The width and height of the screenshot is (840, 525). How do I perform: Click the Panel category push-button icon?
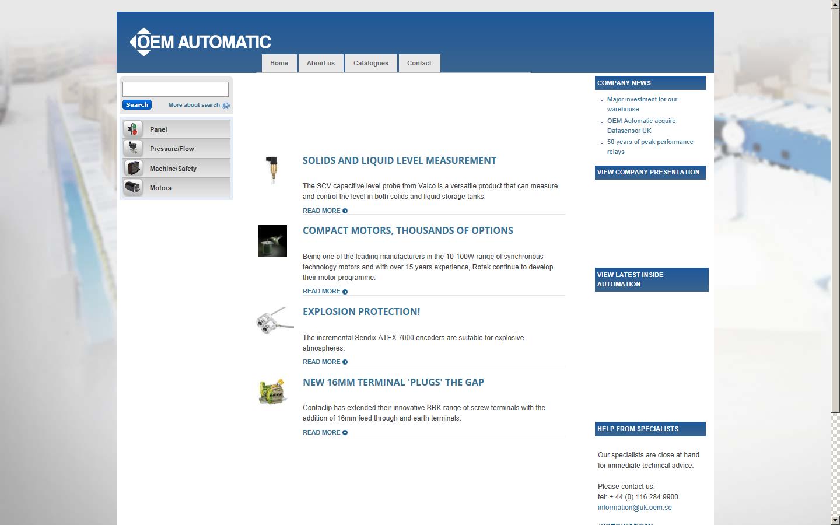(133, 129)
